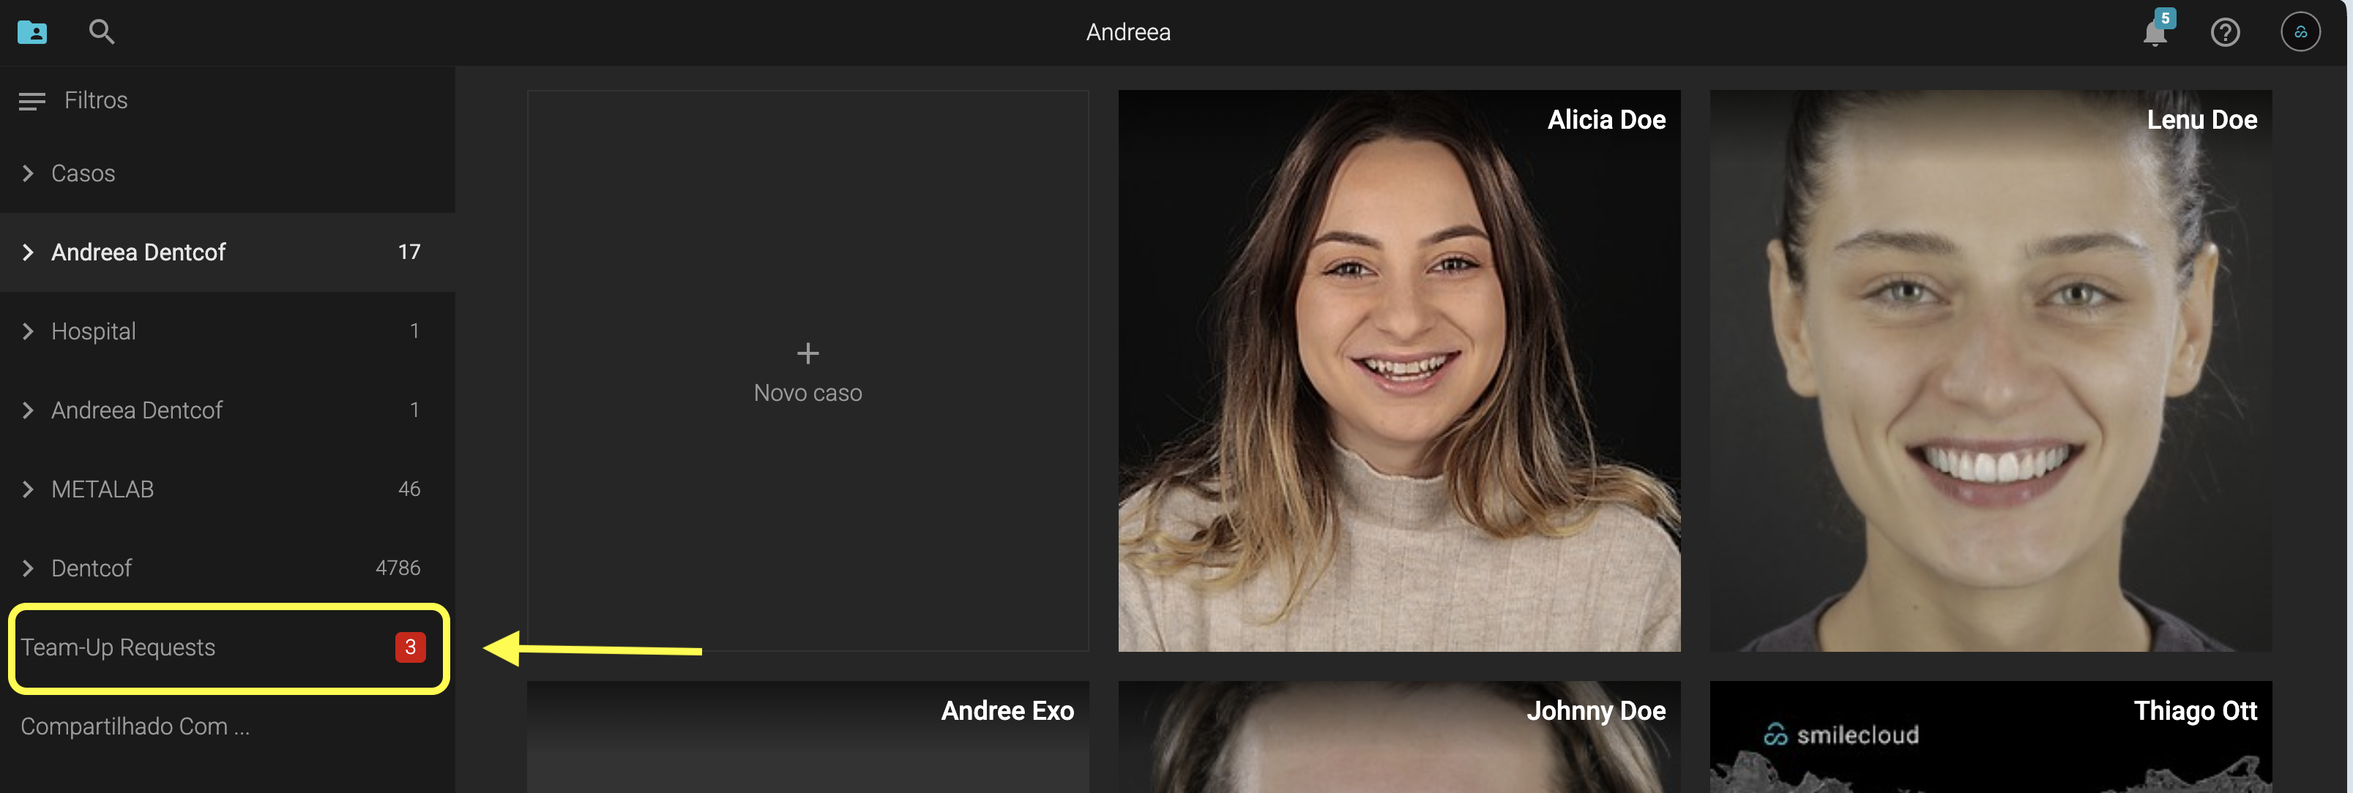
Task: Click the patient cases folder icon
Action: (32, 33)
